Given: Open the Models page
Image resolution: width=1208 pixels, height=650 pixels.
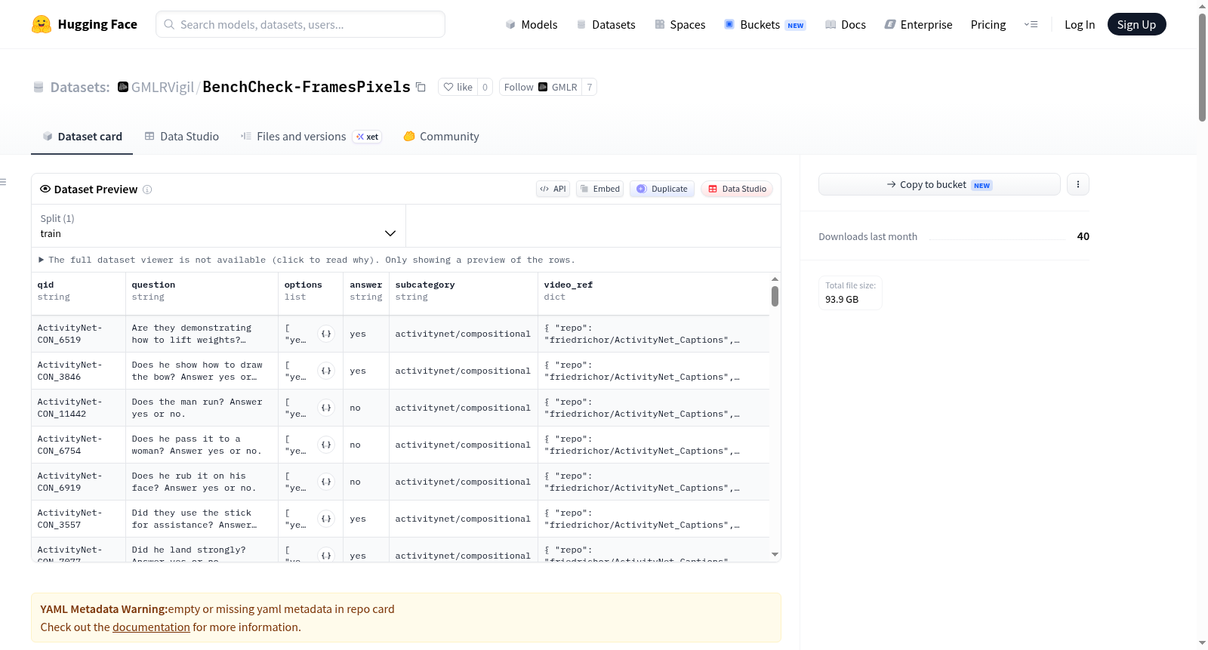Looking at the screenshot, I should (x=532, y=24).
